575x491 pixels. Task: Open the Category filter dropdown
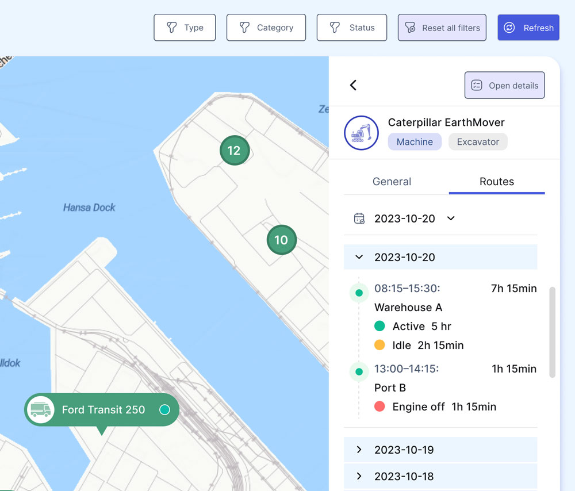tap(266, 28)
